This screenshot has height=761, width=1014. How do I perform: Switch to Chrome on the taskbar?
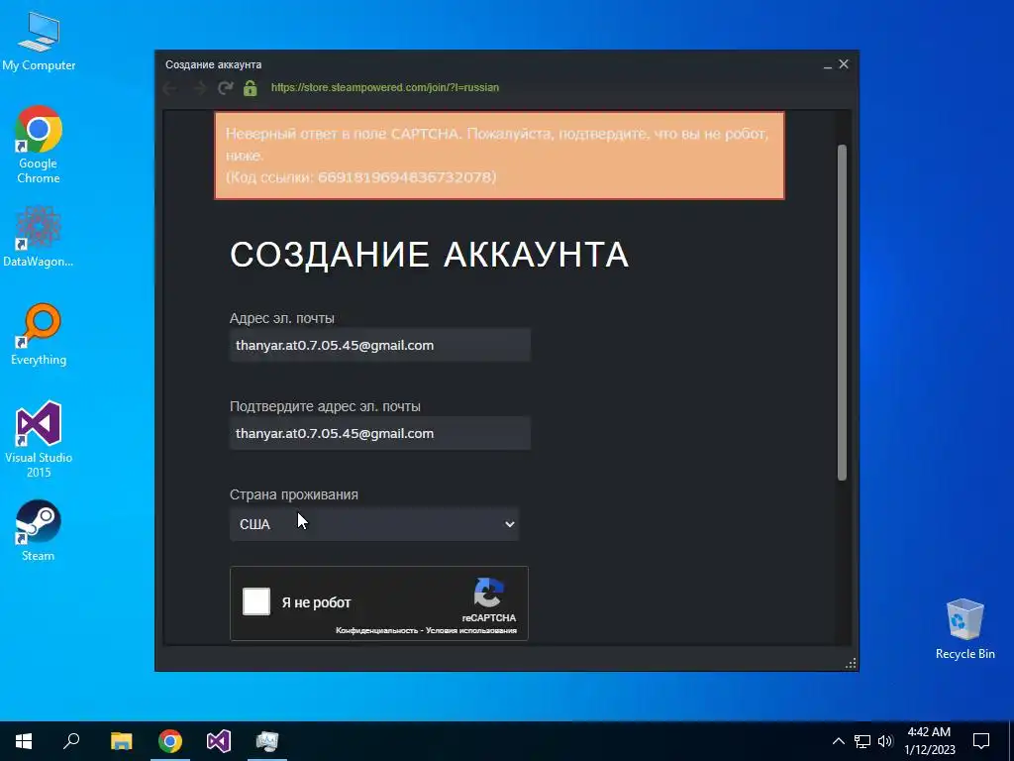point(170,741)
